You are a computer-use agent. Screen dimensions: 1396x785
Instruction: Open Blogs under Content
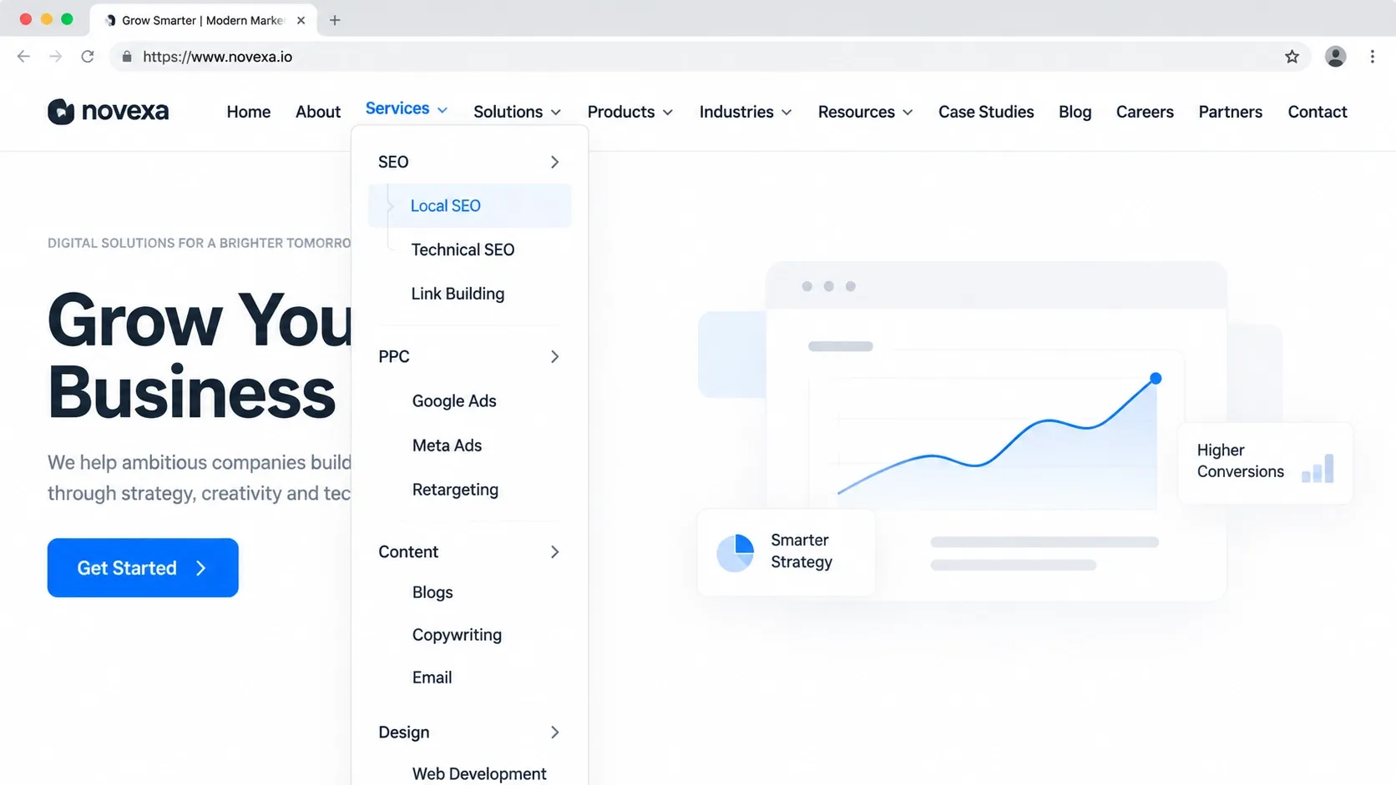[432, 592]
